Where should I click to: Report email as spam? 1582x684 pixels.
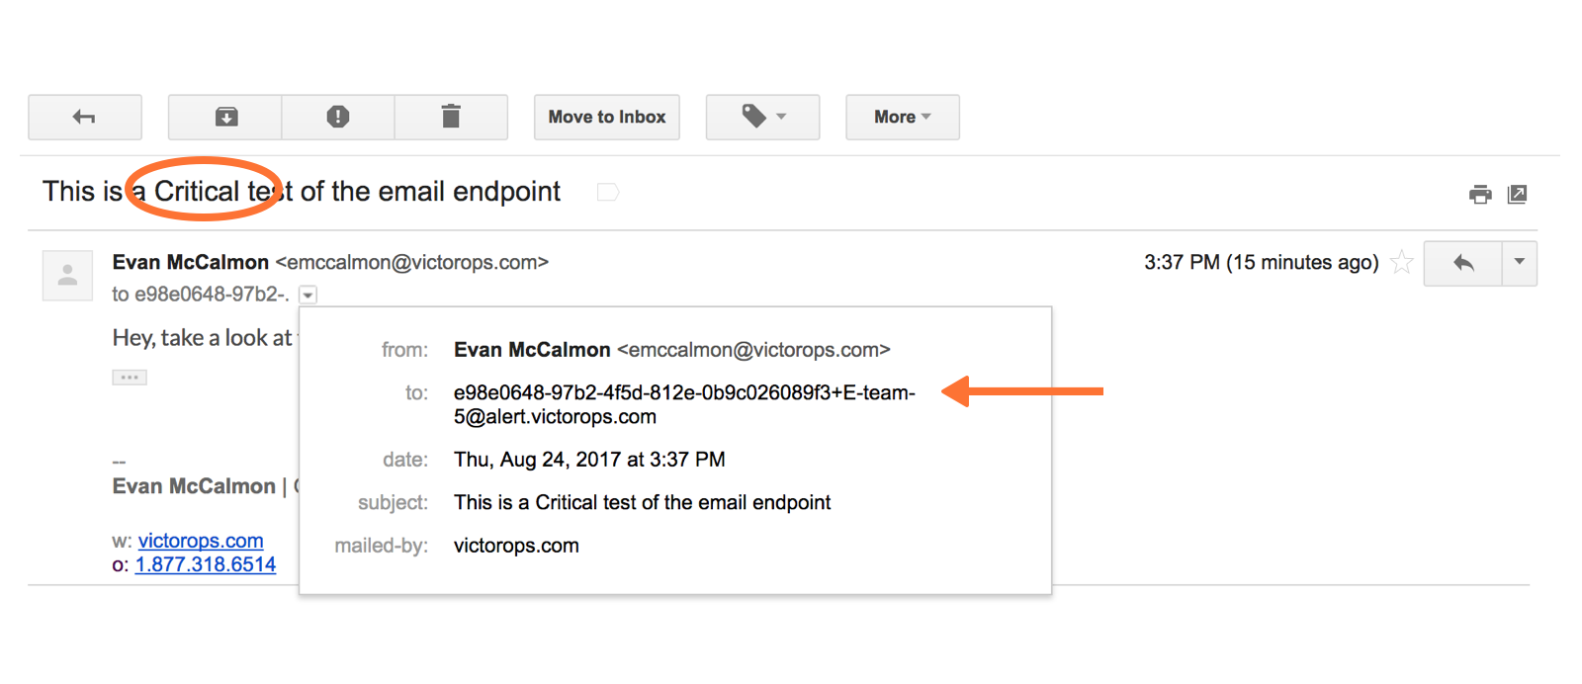[338, 117]
